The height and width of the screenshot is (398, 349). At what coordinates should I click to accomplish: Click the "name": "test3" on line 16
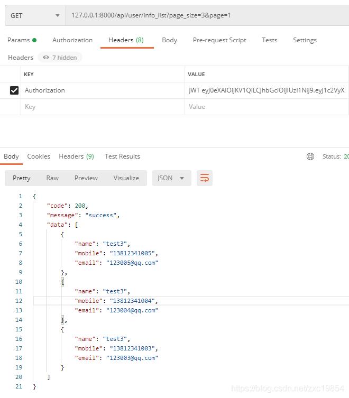tap(102, 339)
